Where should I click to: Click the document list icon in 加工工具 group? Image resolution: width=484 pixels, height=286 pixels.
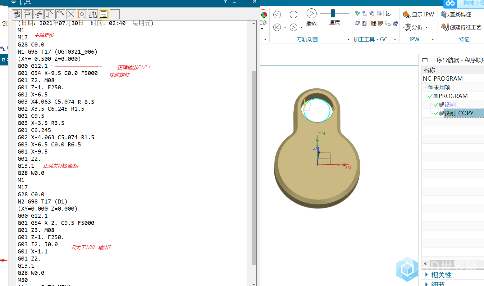tap(365, 23)
